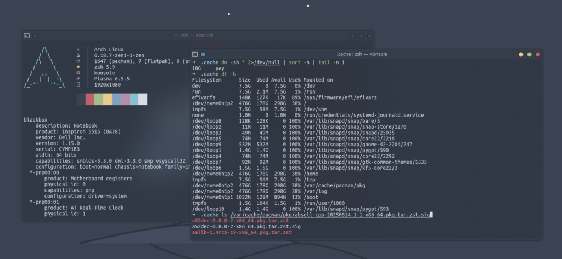Toggle the pin circle on background Konsole window
The height and width of the screenshot is (259, 562).
click(35, 36)
